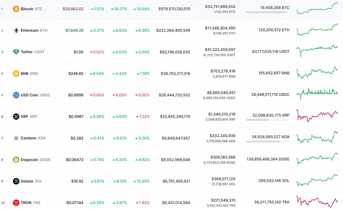343x209 pixels.
Task: Click Bitcoin circulating supply progress bar
Action: (x=268, y=12)
